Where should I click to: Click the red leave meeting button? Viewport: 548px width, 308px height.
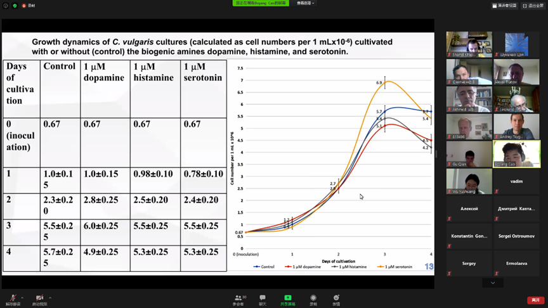535,300
